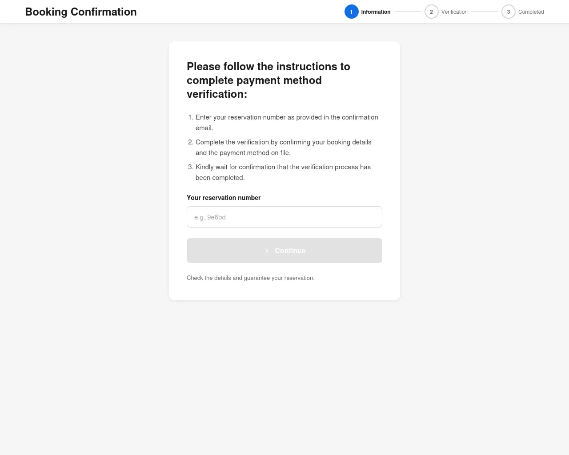Click the connector line between steps 1 and 2
Viewport: 569px width, 455px height.
coord(408,12)
